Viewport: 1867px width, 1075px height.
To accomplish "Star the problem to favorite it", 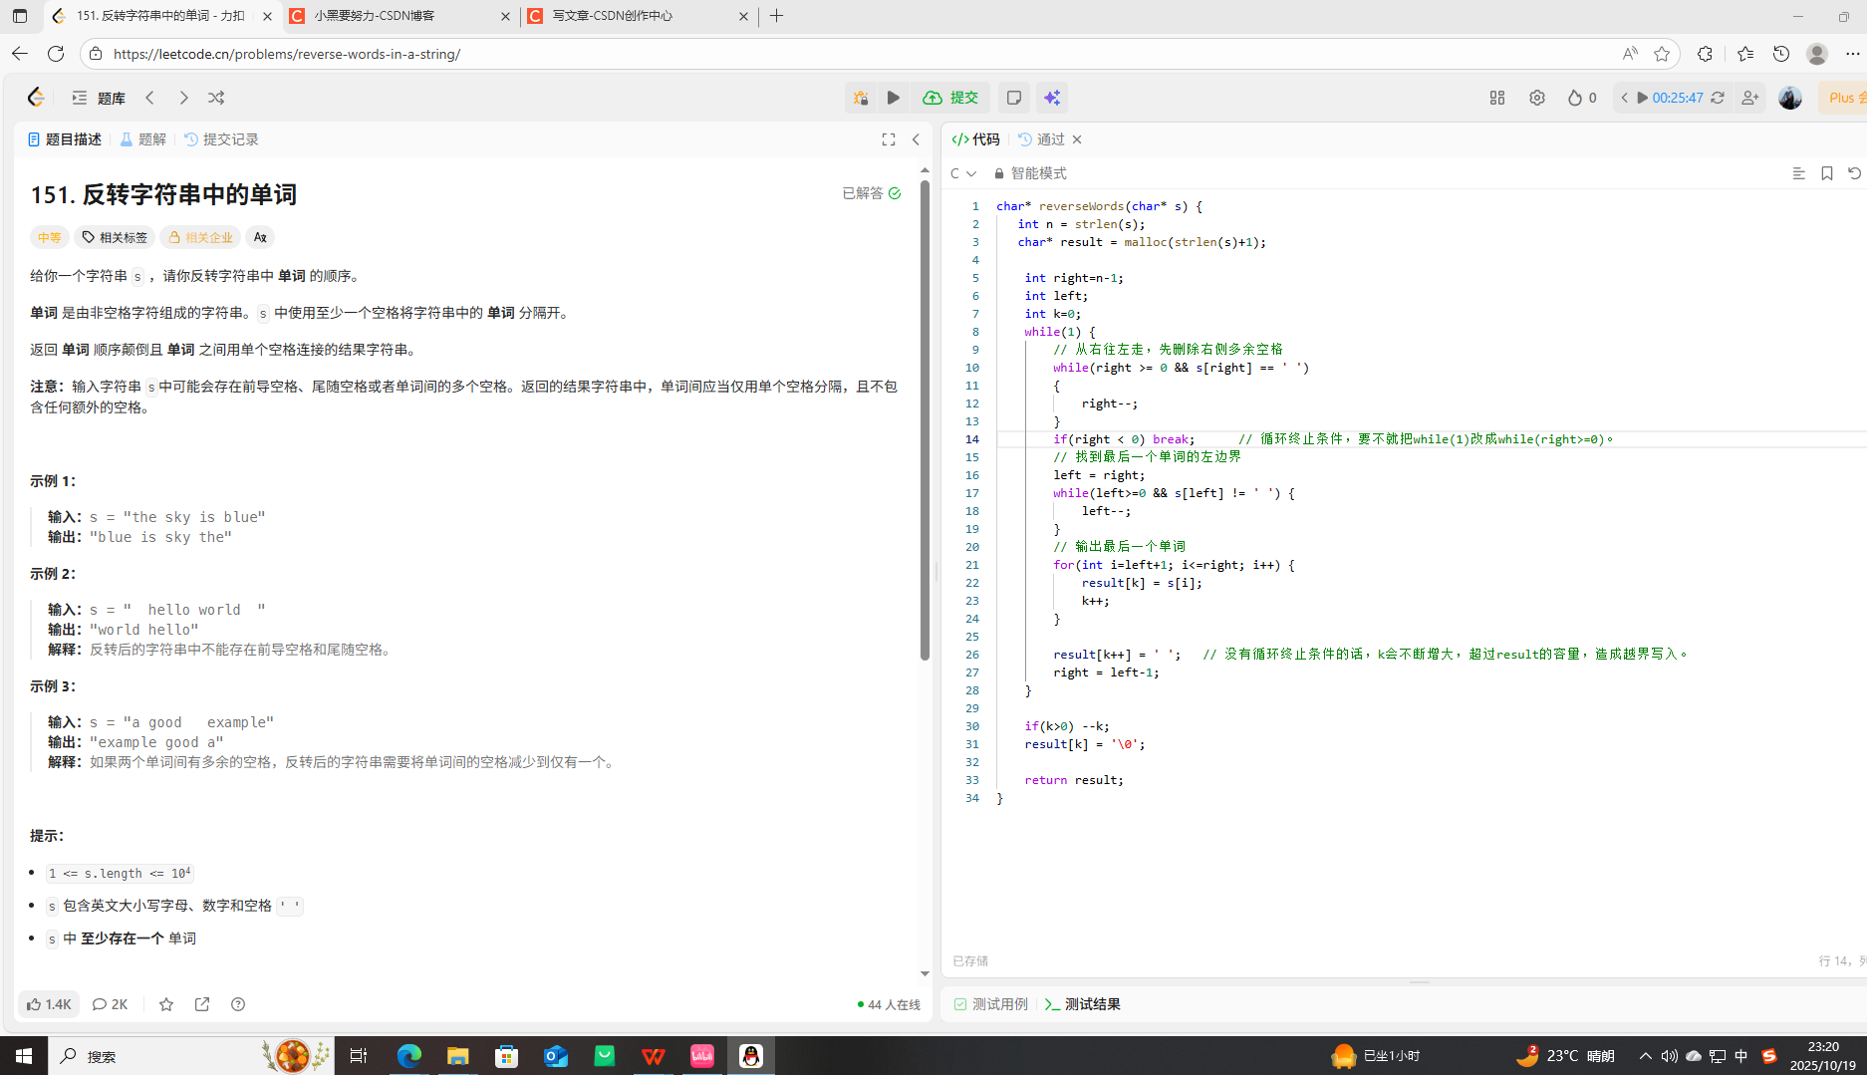I will pos(166,1004).
